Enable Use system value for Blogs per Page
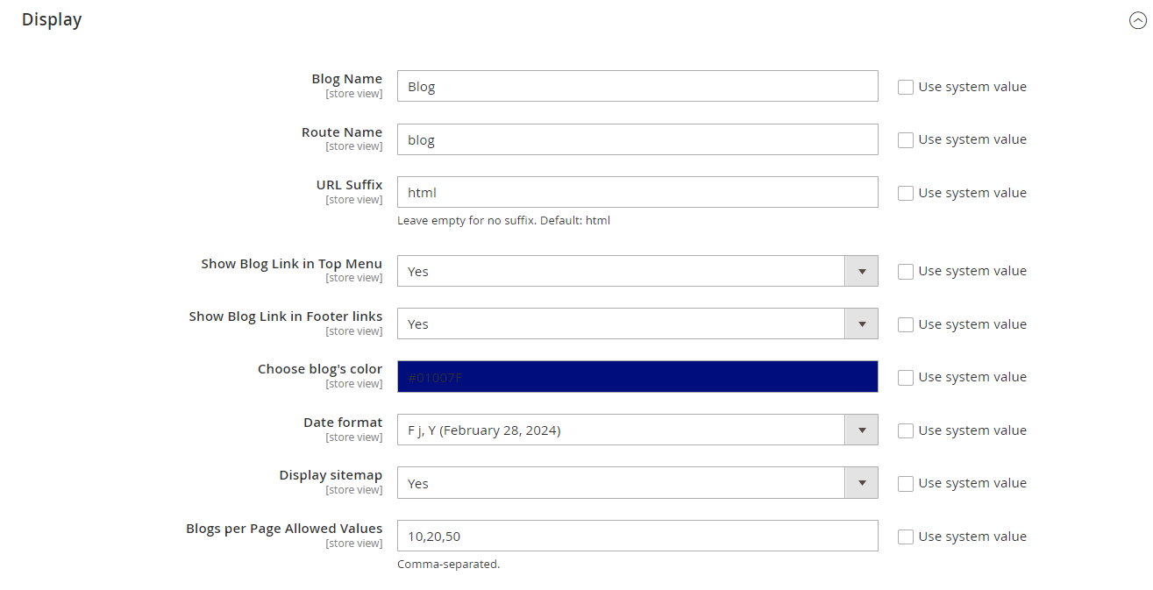 pos(906,537)
